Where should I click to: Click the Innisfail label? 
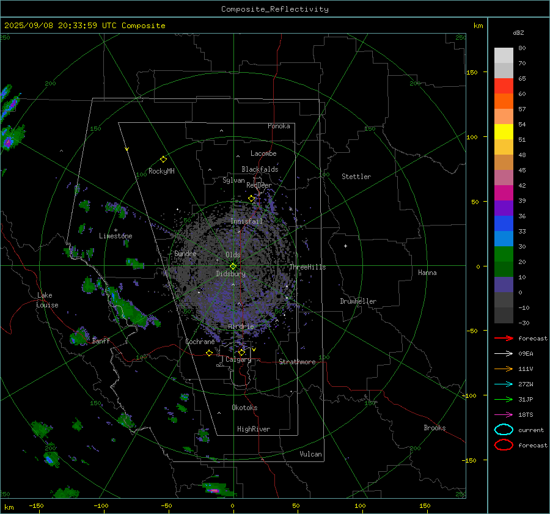(246, 221)
